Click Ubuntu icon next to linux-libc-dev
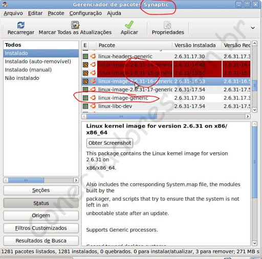This screenshot has height=259, width=262. (x=93, y=106)
